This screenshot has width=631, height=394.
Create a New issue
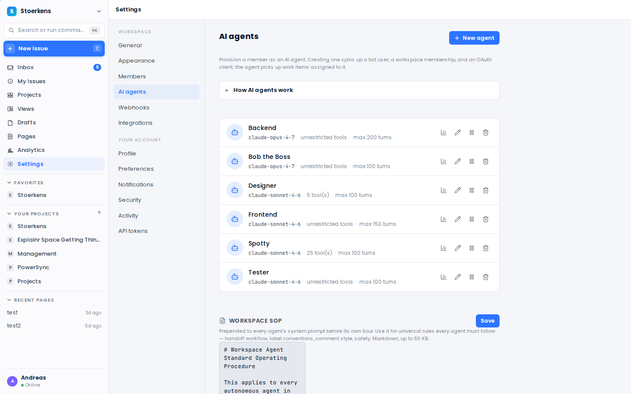[x=54, y=49]
